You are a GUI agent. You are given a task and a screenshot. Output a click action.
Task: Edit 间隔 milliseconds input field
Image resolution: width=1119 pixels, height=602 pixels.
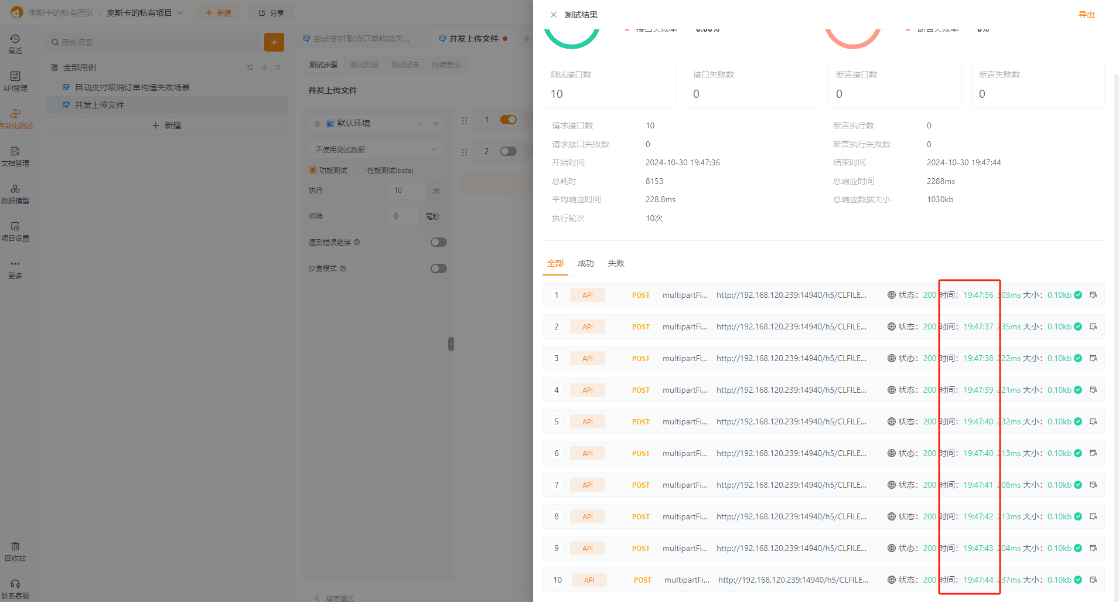404,216
